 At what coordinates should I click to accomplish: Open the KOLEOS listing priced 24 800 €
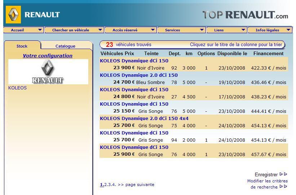click(134, 89)
